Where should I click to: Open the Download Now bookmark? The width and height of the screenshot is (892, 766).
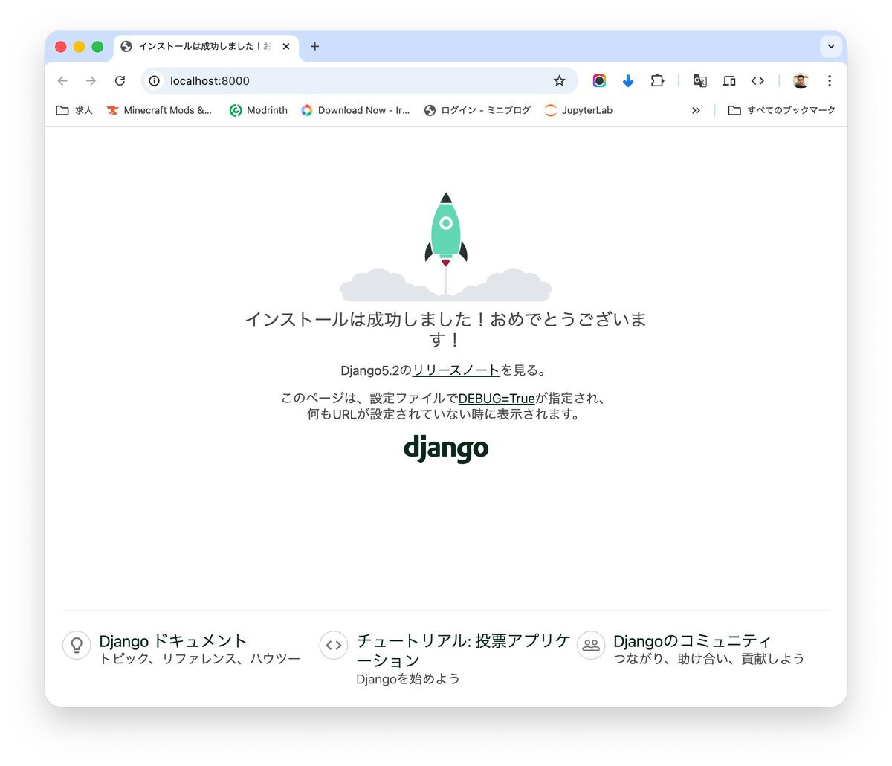tap(355, 110)
